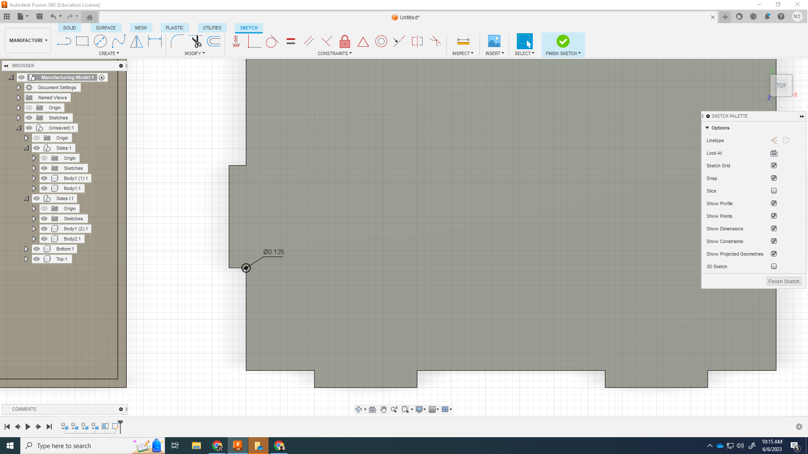Select the Line tool in Create group
808x454 pixels.
click(x=64, y=41)
